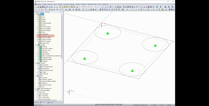209x106 pixels.
Task: Open the Vložit menu
Action: click(x=55, y=4)
